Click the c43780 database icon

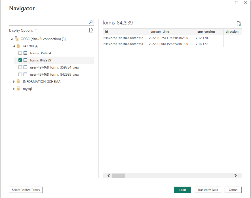pos(18,46)
